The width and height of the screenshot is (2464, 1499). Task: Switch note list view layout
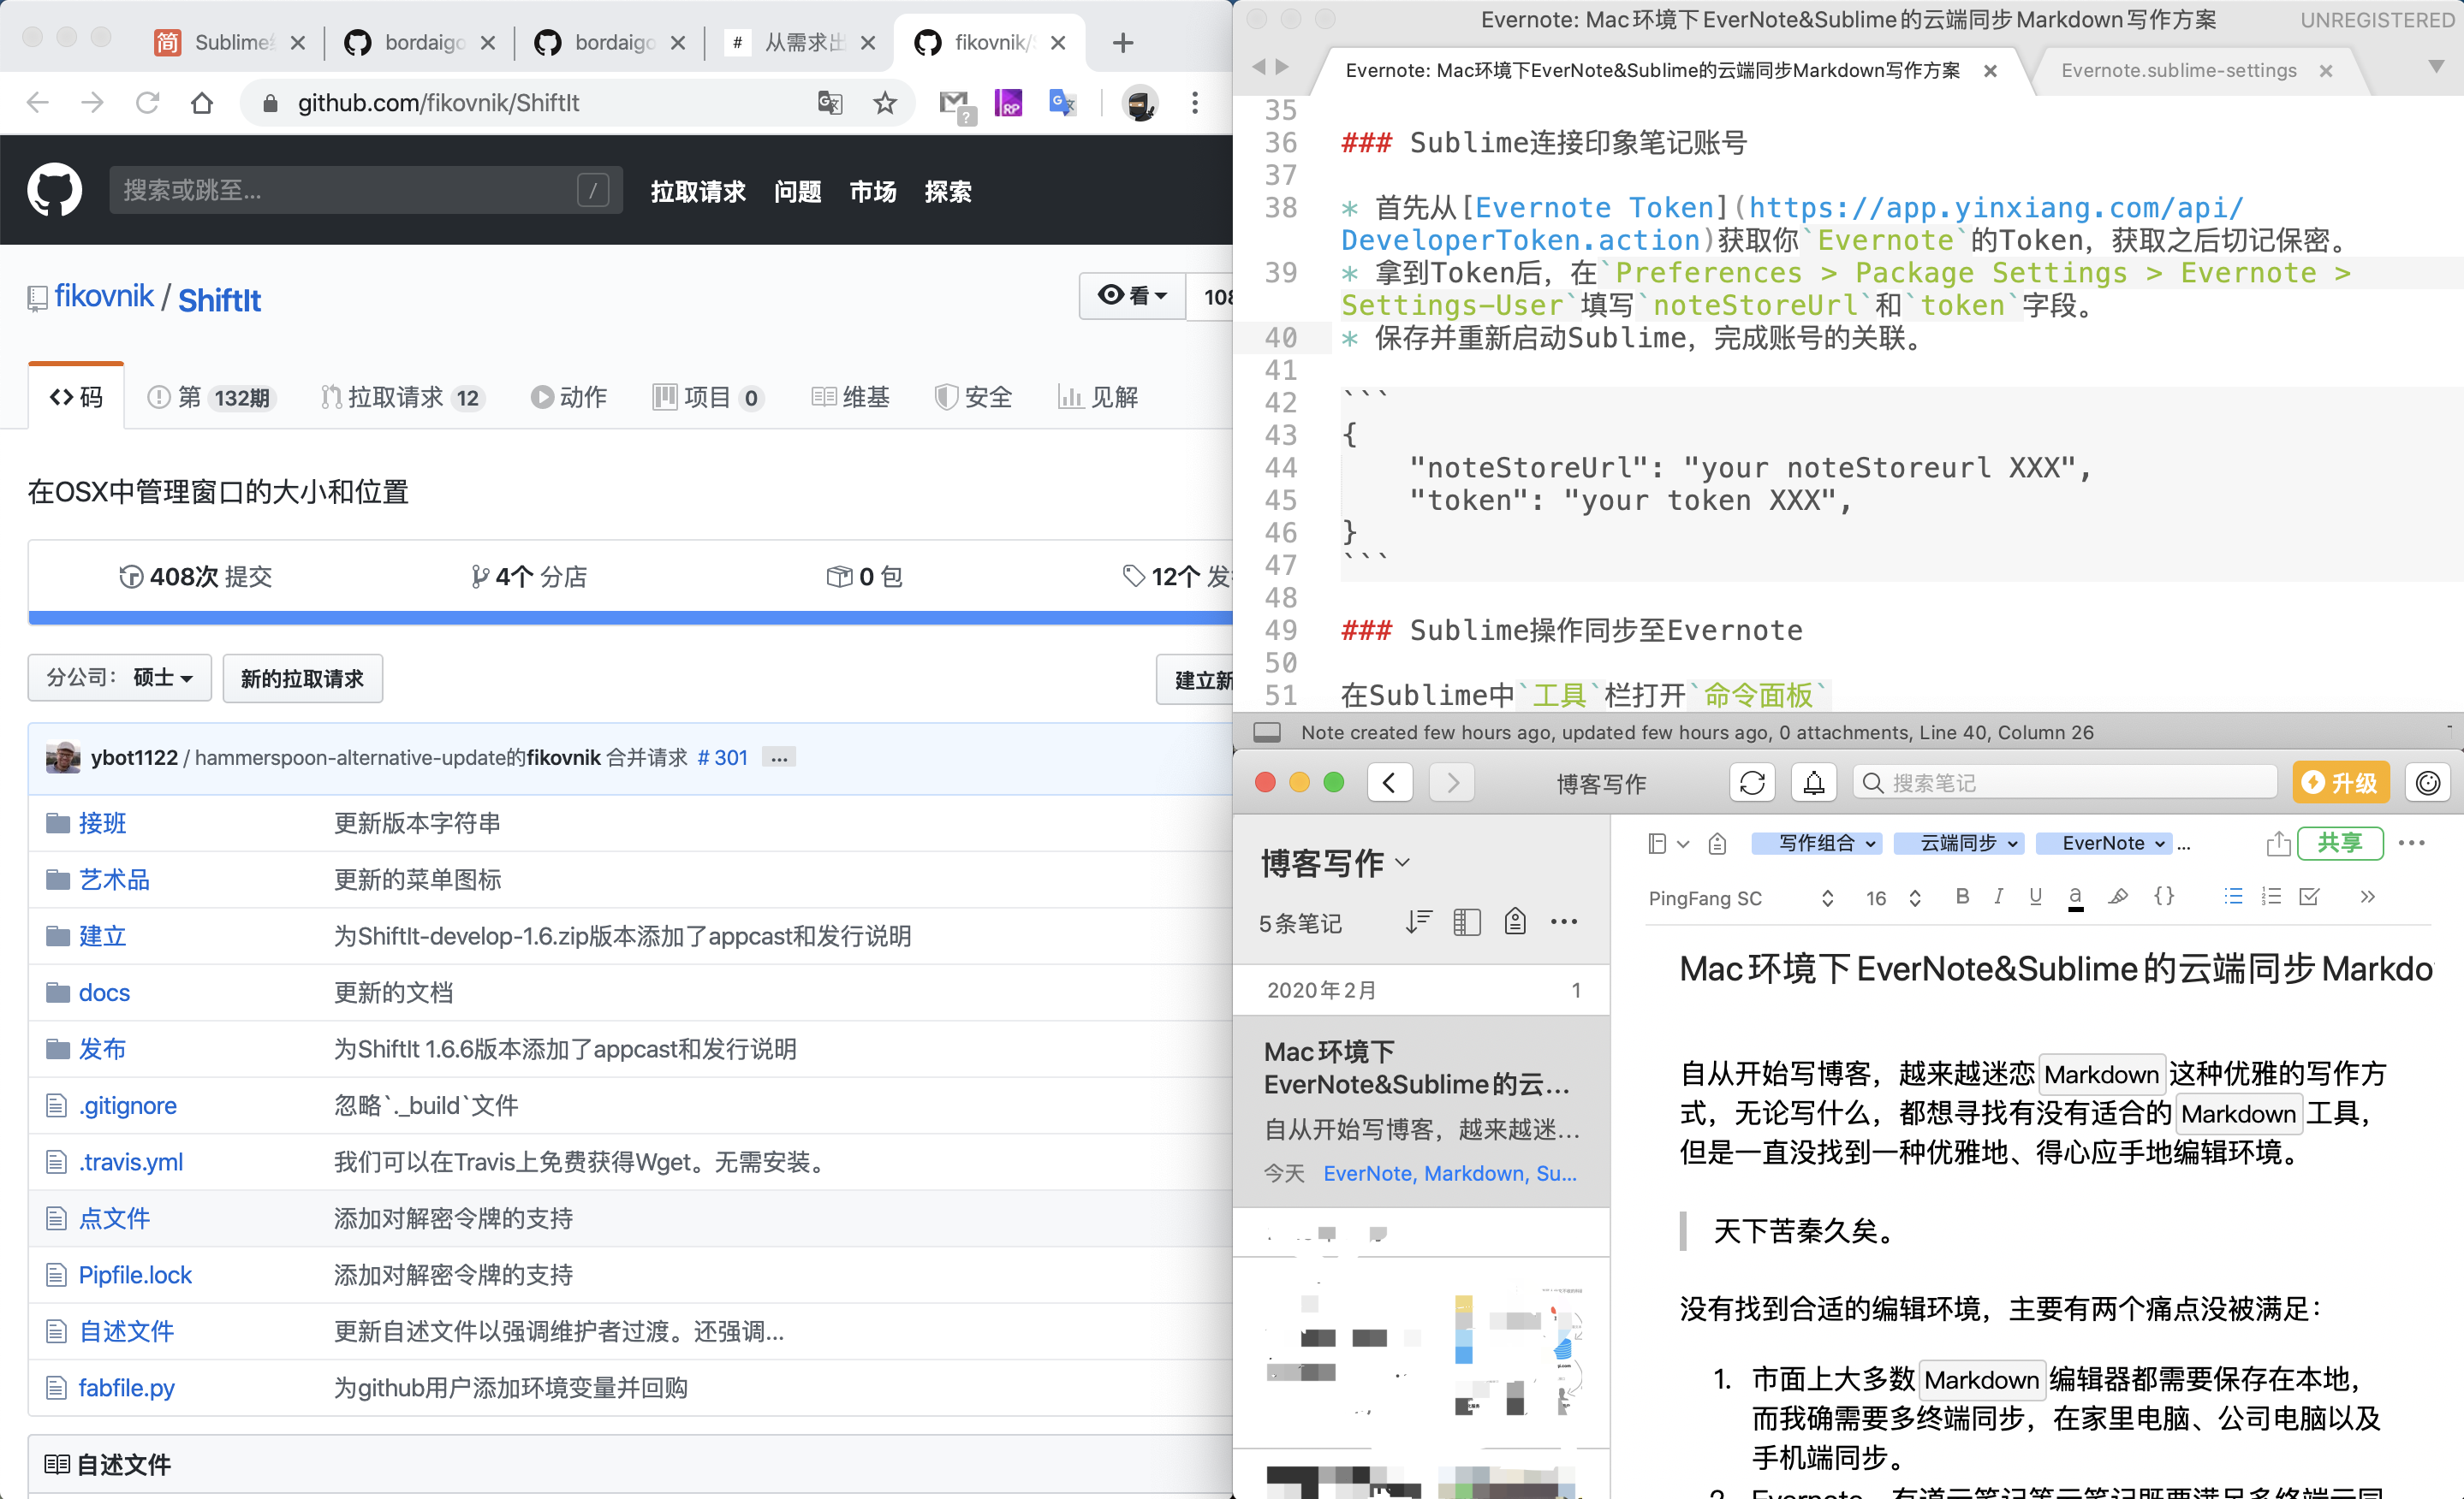coord(1467,921)
